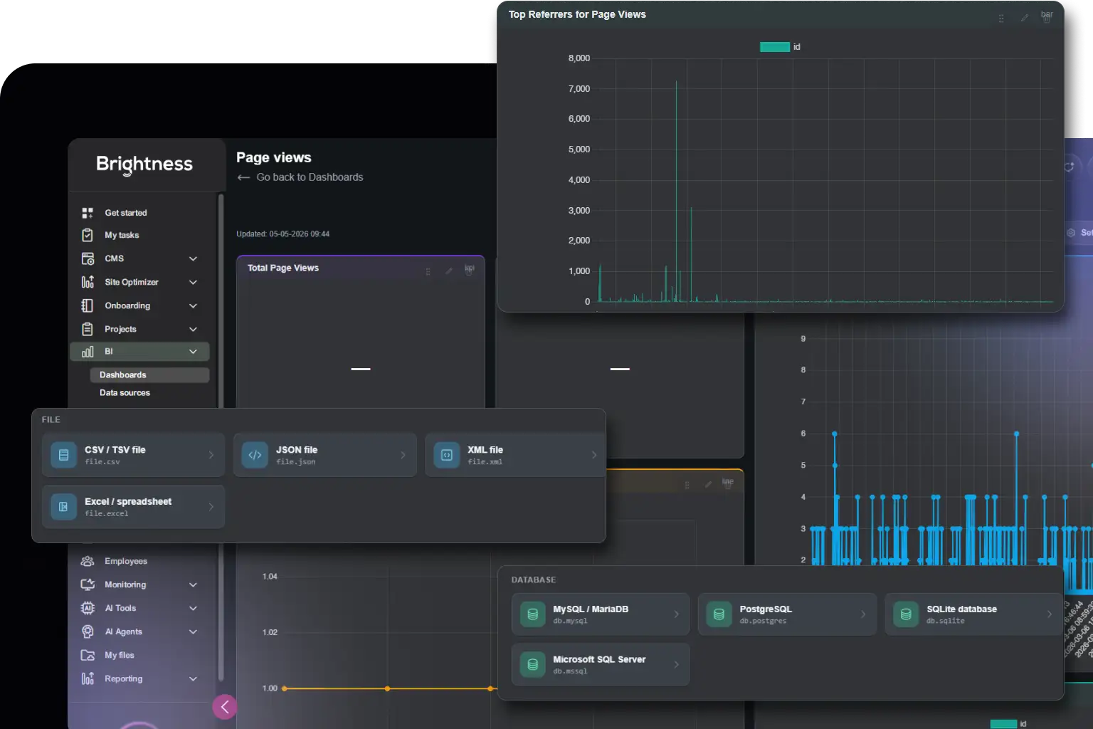Delete the Top Referrers bar widget
1093x729 pixels.
point(1047,19)
